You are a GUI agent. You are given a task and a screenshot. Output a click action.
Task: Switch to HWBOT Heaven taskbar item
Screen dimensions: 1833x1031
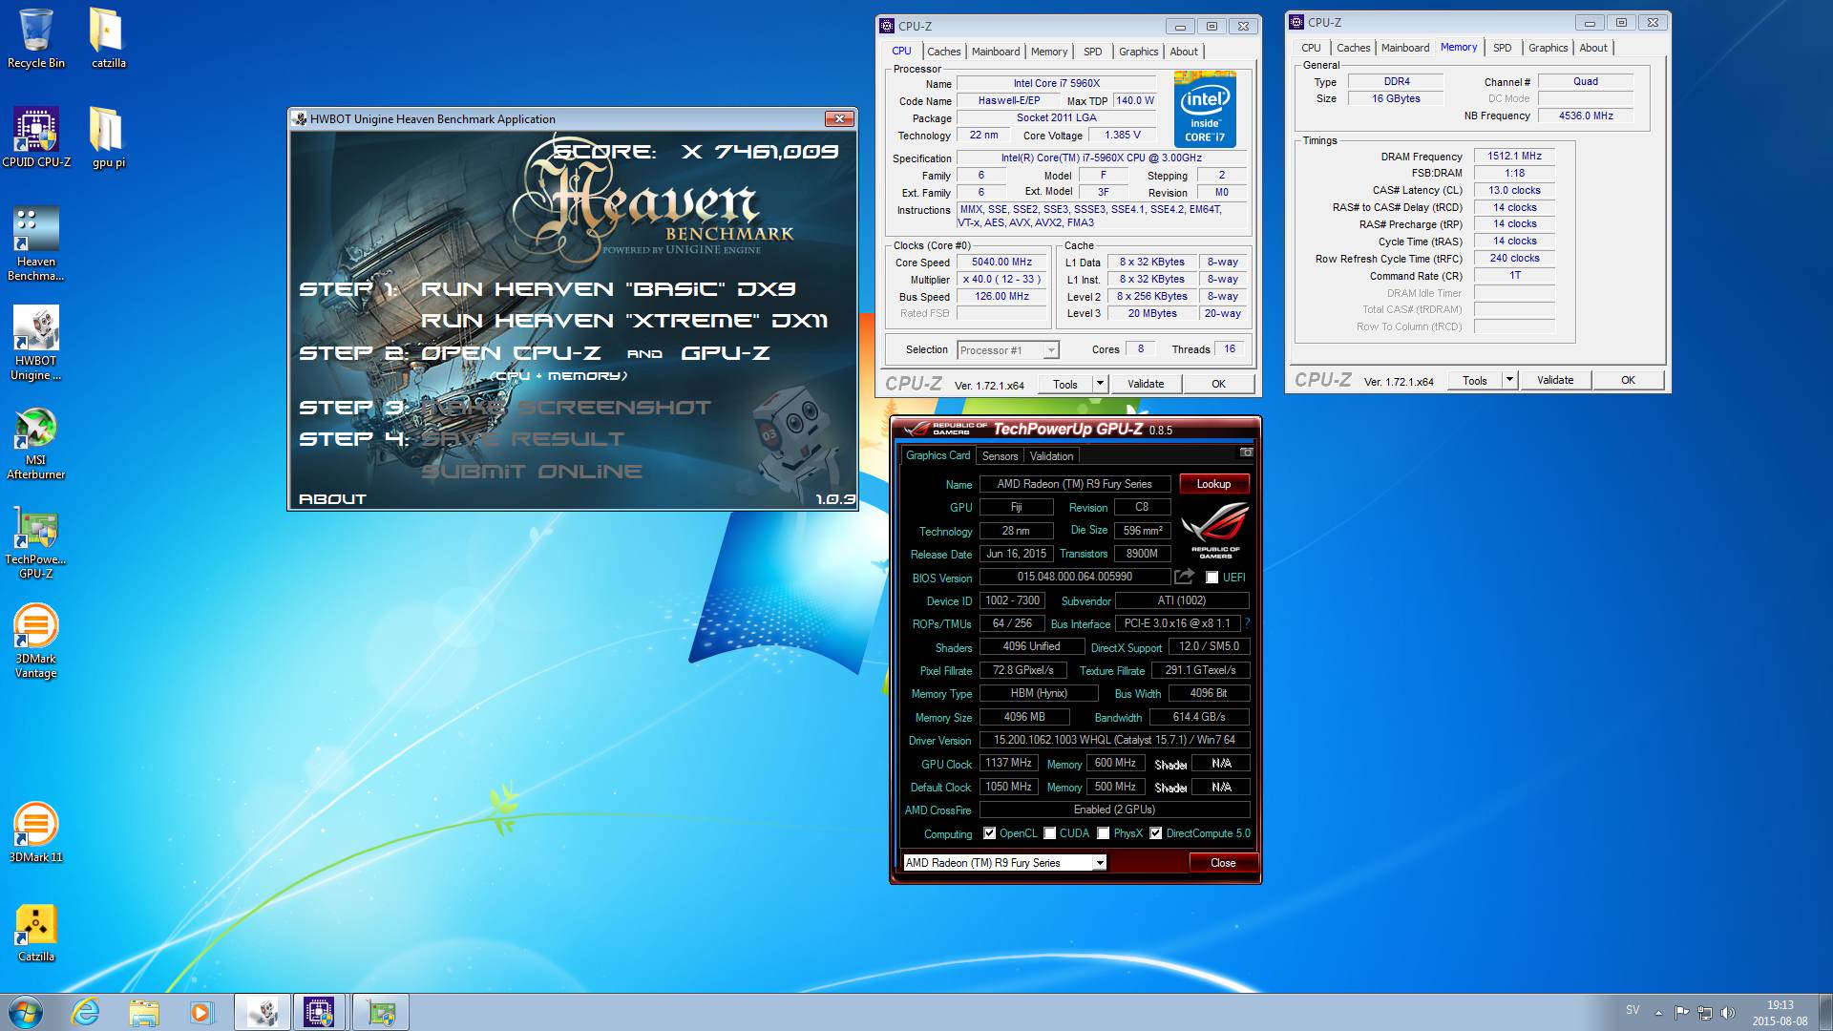tap(263, 1012)
